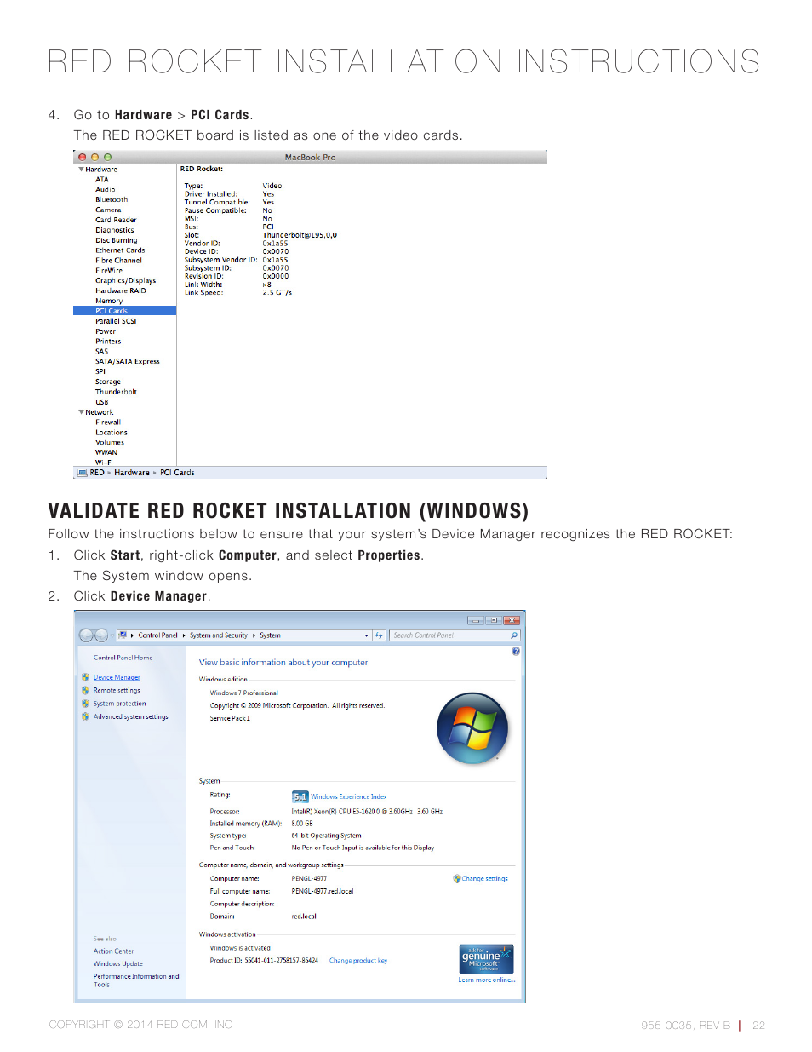Select USB entry in sidebar
812x1052 pixels.
click(101, 402)
